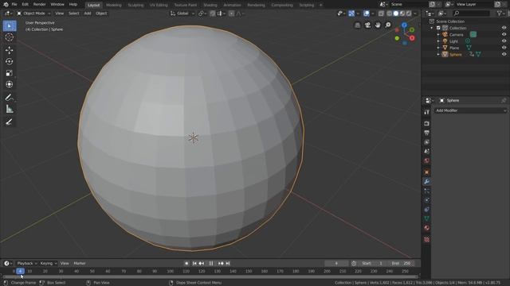Open the Render properties tab
Image resolution: width=510 pixels, height=286 pixels.
(x=427, y=124)
